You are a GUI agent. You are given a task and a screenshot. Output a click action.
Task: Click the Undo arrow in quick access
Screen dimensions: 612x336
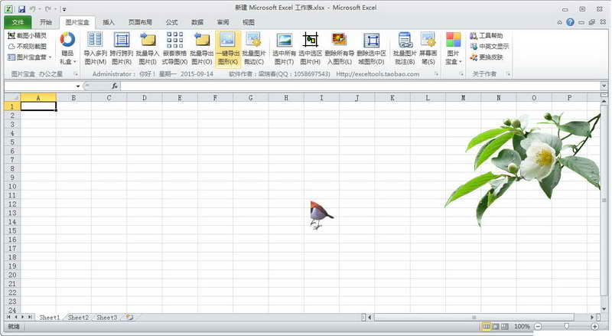pyautogui.click(x=33, y=8)
